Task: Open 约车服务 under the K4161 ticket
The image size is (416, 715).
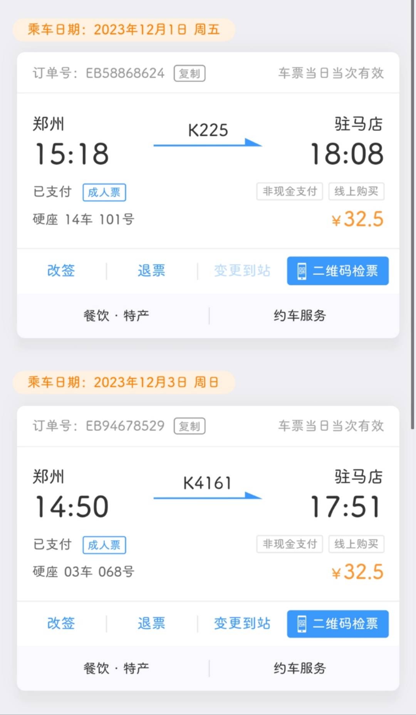Action: tap(300, 668)
